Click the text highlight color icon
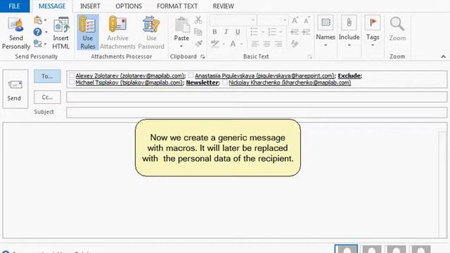The image size is (450, 253). (x=214, y=44)
